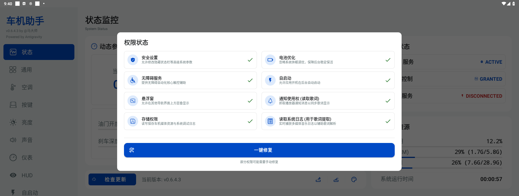
Task: Open the 通用 sidebar section
Action: coord(39,70)
